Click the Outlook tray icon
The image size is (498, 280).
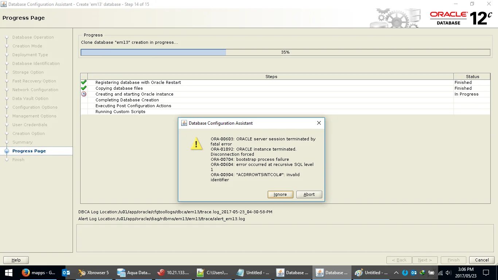[x=414, y=273]
